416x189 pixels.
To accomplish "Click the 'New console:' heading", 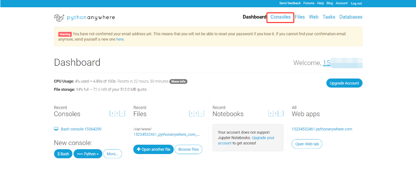I will (73, 143).
